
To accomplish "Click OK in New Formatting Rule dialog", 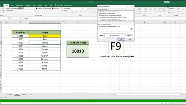I will (x=121, y=40).
